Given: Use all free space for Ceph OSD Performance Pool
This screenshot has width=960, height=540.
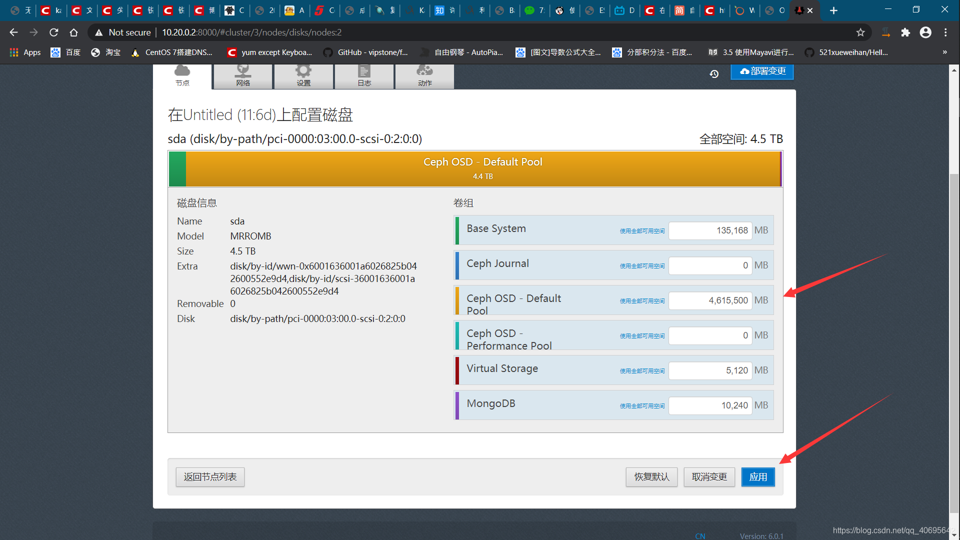Looking at the screenshot, I should click(642, 336).
